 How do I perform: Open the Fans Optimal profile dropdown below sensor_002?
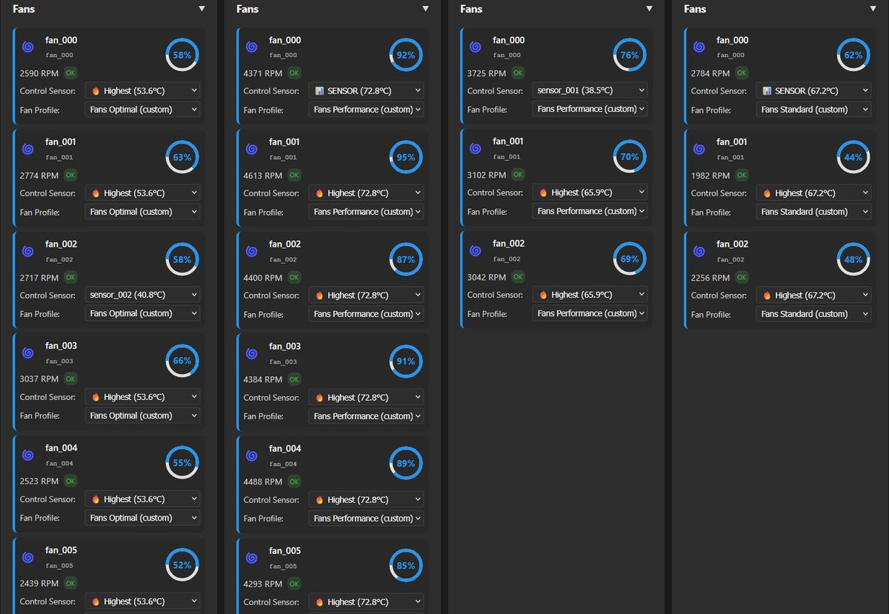(142, 313)
